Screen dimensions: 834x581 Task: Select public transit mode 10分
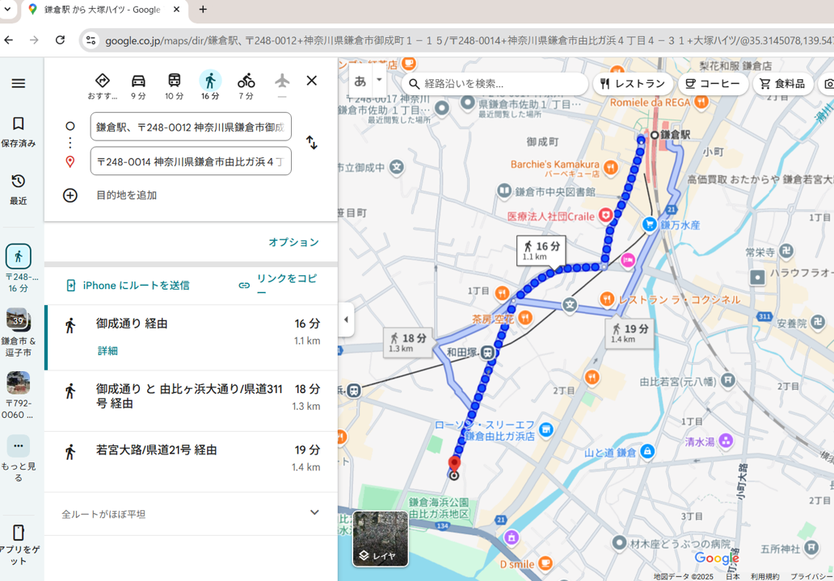pos(174,86)
